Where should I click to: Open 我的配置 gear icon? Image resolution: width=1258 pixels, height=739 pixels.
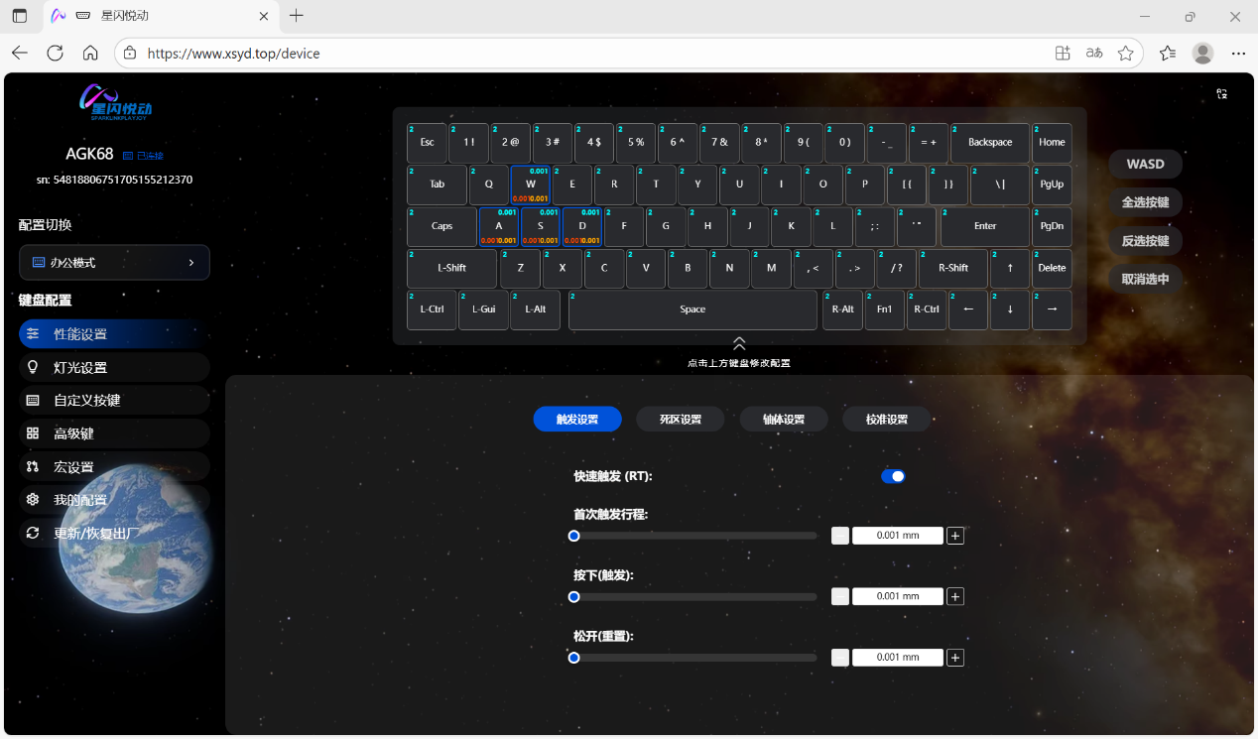tap(33, 500)
